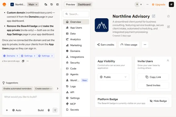Click the H user avatar
This screenshot has width=176, height=117.
tap(137, 4)
